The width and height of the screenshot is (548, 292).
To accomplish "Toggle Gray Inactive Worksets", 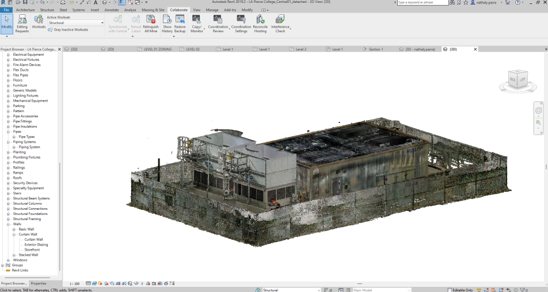I will point(68,29).
